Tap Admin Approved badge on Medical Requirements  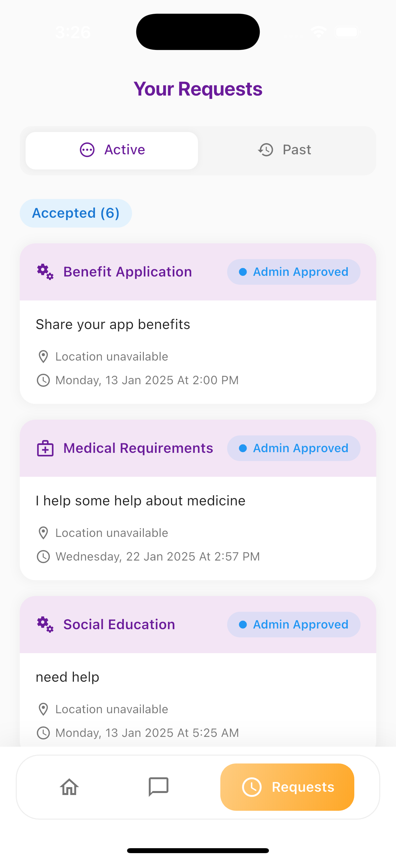click(294, 448)
